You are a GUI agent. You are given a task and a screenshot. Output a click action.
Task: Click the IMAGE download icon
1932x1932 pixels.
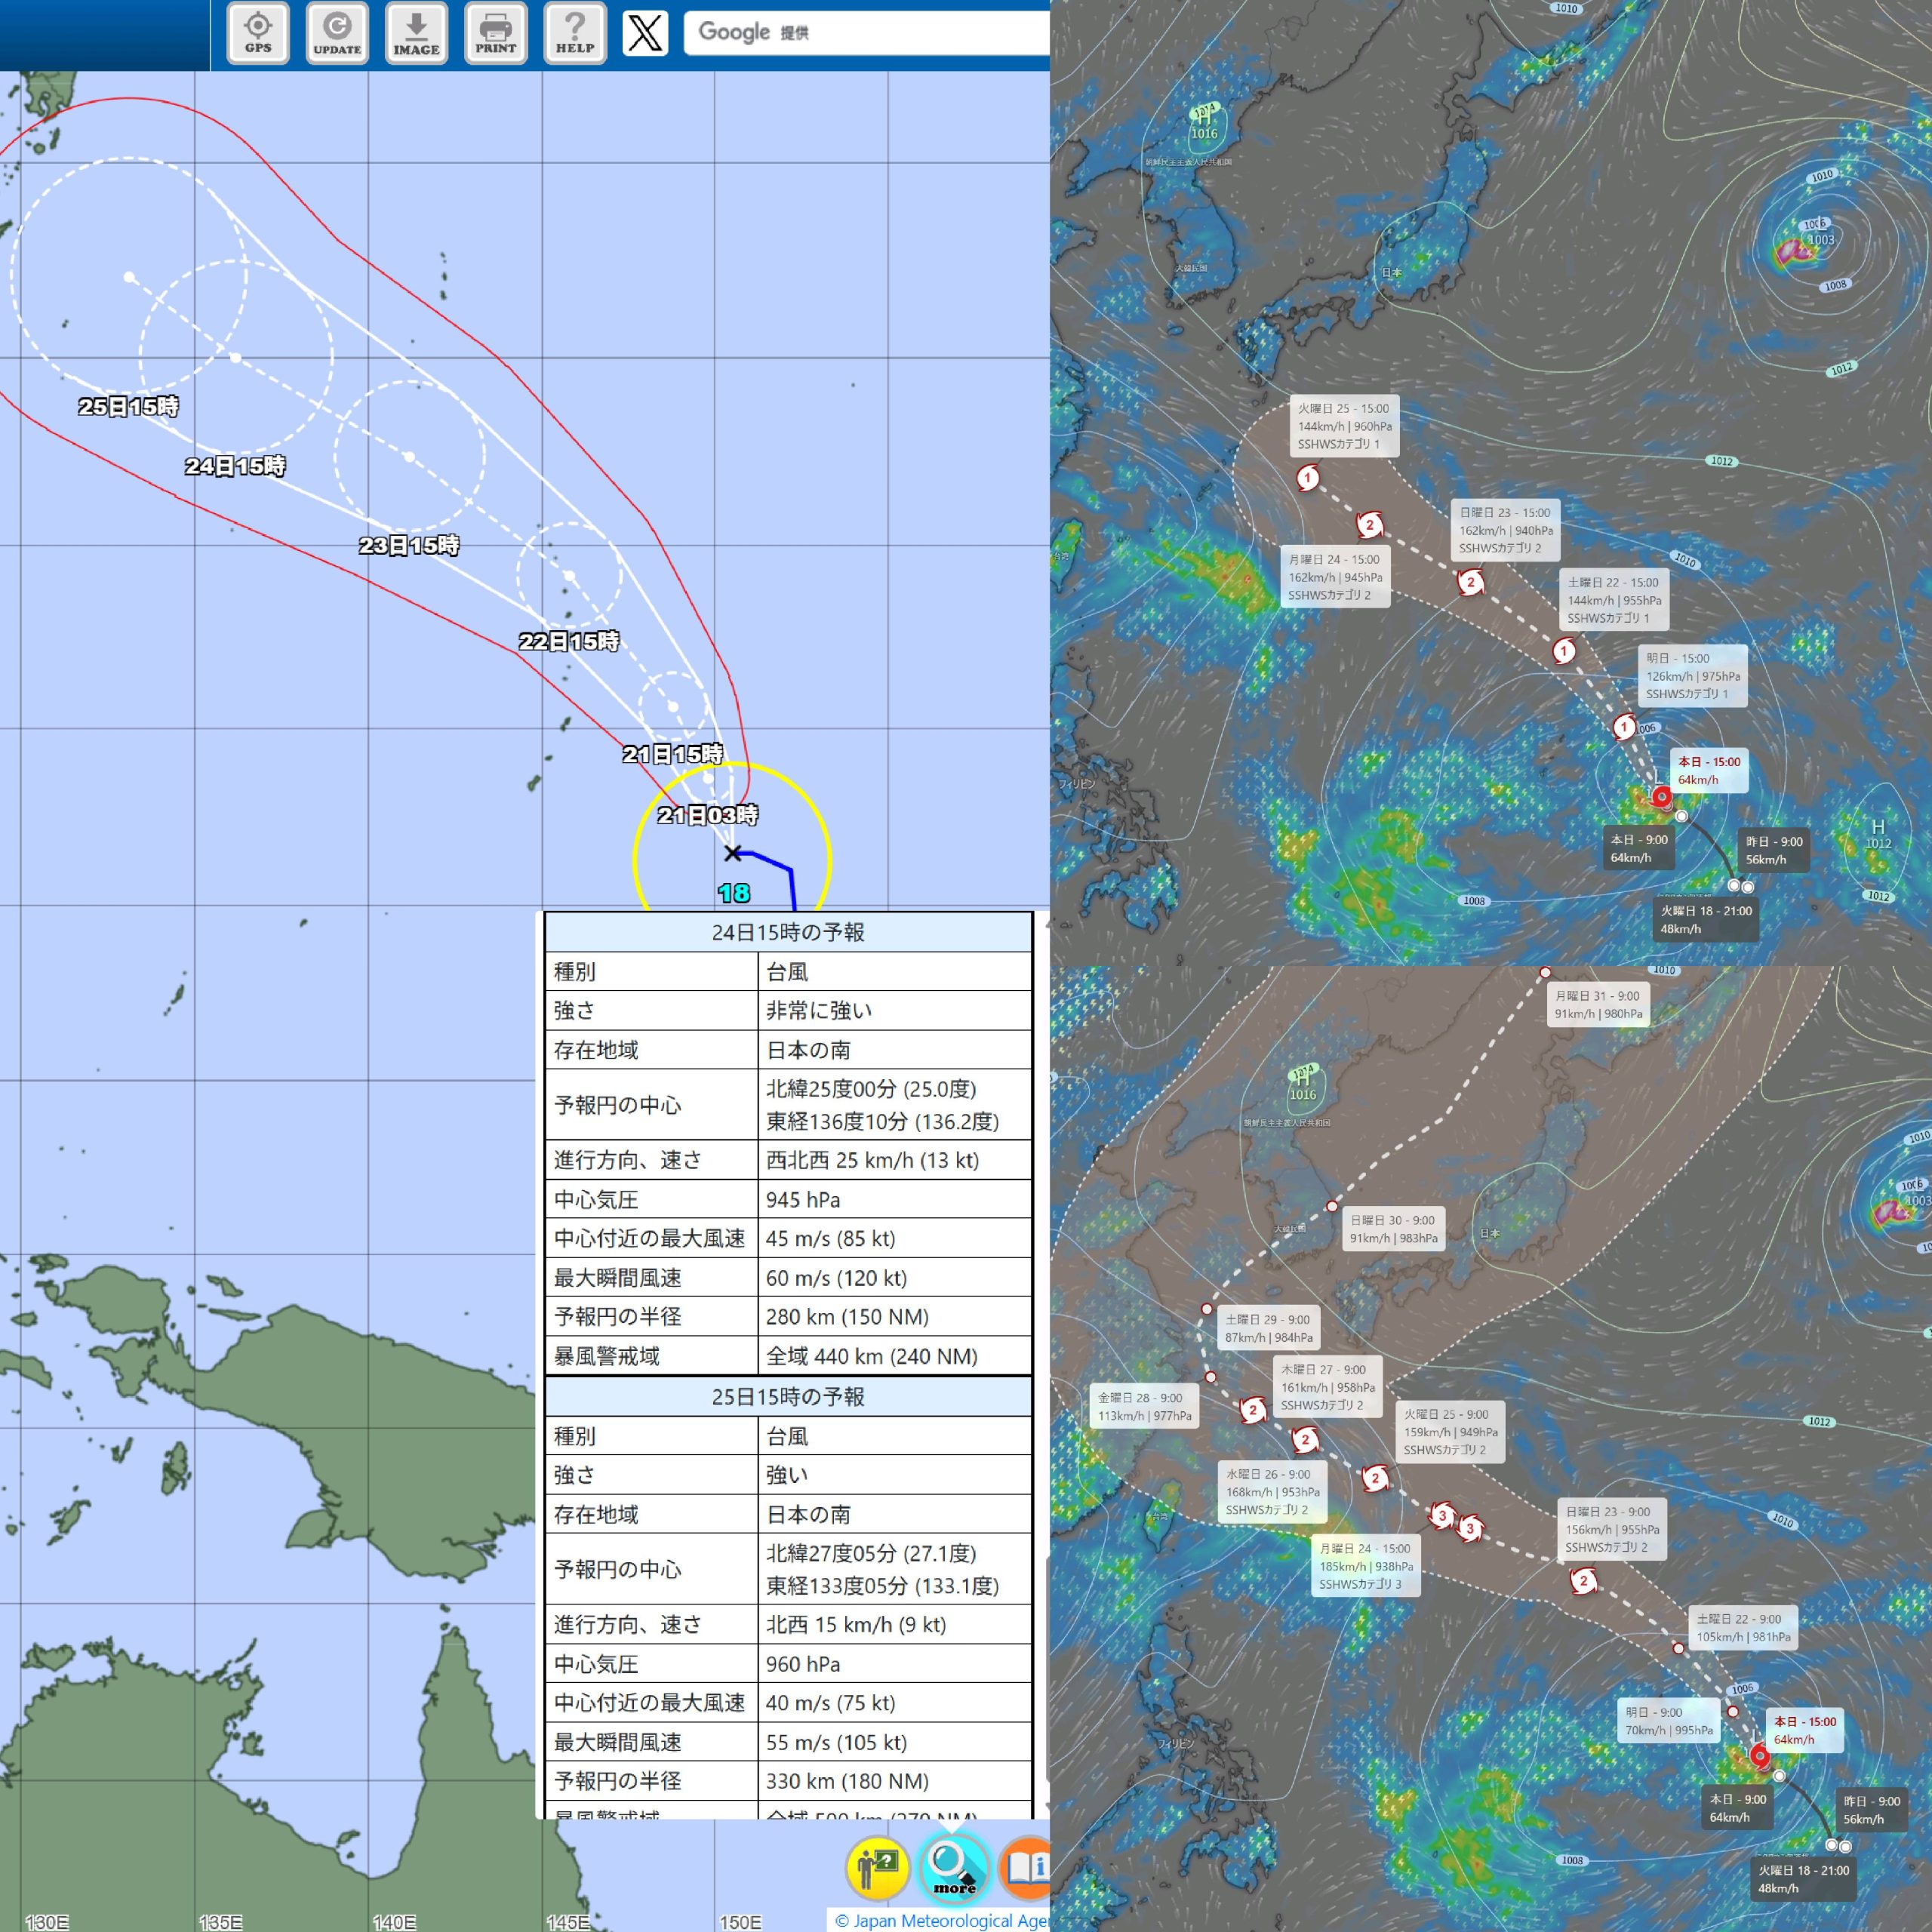point(416,33)
